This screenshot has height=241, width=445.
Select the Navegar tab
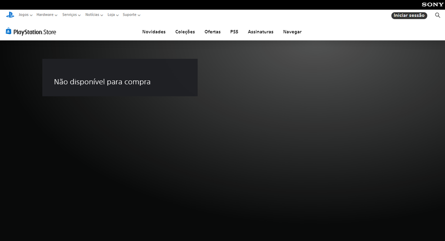point(292,32)
